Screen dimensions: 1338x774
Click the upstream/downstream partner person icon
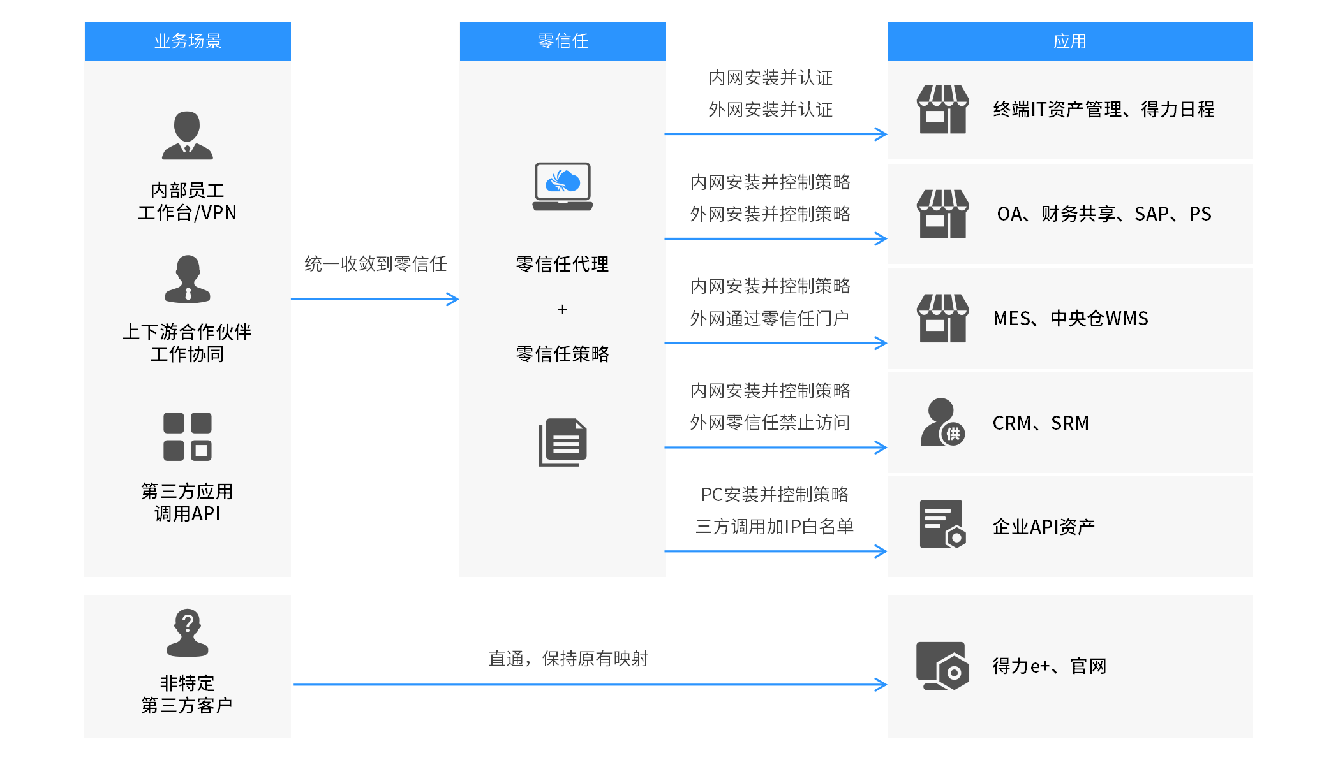click(187, 279)
